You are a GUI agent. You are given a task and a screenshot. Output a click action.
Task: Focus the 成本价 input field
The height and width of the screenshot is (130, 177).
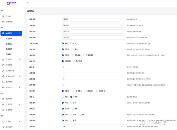(x=93, y=67)
